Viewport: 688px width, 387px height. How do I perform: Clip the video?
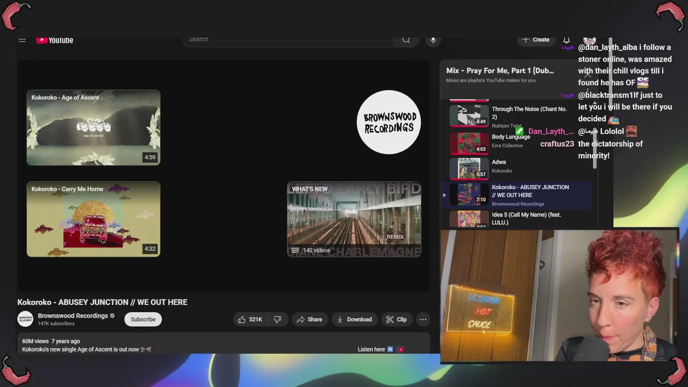pyautogui.click(x=397, y=319)
